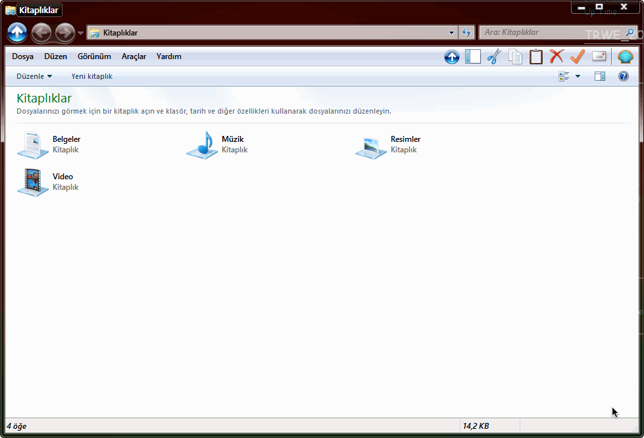
Task: Click the Kitaplıklar green heading text
Action: coord(44,99)
